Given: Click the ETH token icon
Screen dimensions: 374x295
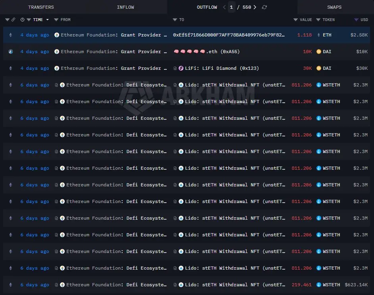Looking at the screenshot, I should tap(319, 35).
